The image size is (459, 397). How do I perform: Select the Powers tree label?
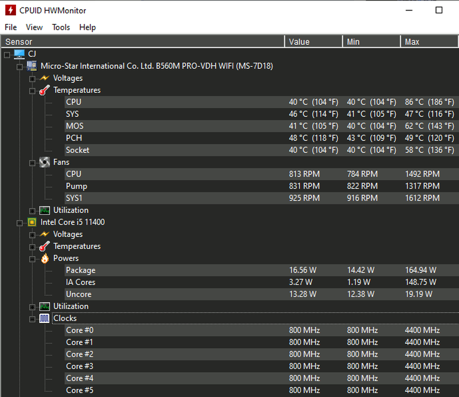pyautogui.click(x=66, y=259)
